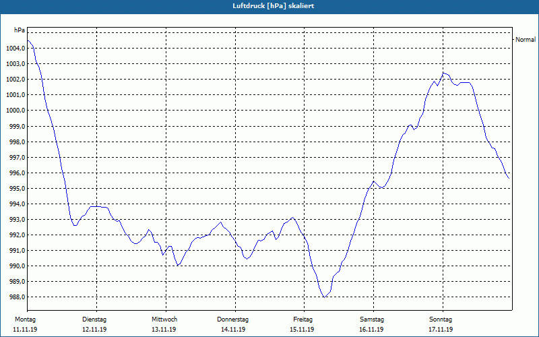This screenshot has height=337, width=539.
Task: Select the 991,0 axis value
Action: [x=17, y=251]
